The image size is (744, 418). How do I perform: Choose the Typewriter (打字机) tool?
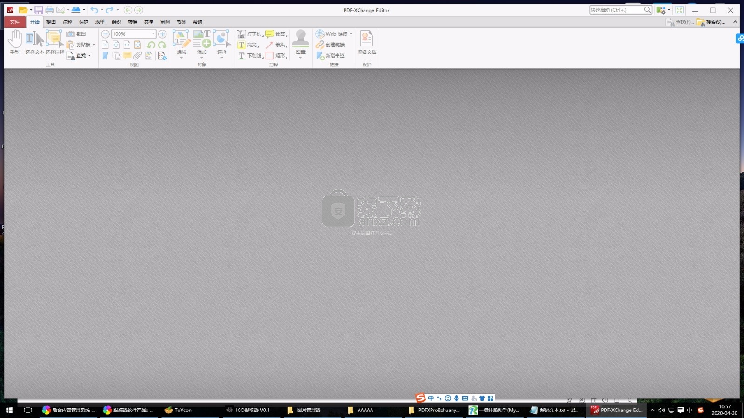pos(250,34)
